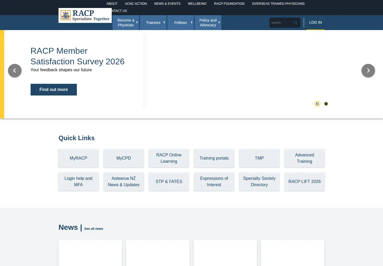383x266 pixels.
Task: Select the carousel slide indicator dot
Action: (326, 104)
